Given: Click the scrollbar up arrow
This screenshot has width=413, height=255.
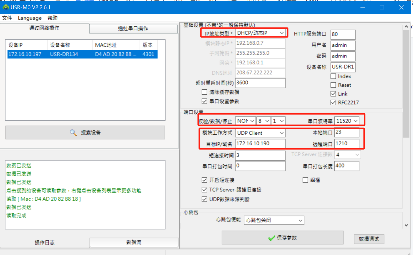Looking at the screenshot, I should pyautogui.click(x=406, y=27).
